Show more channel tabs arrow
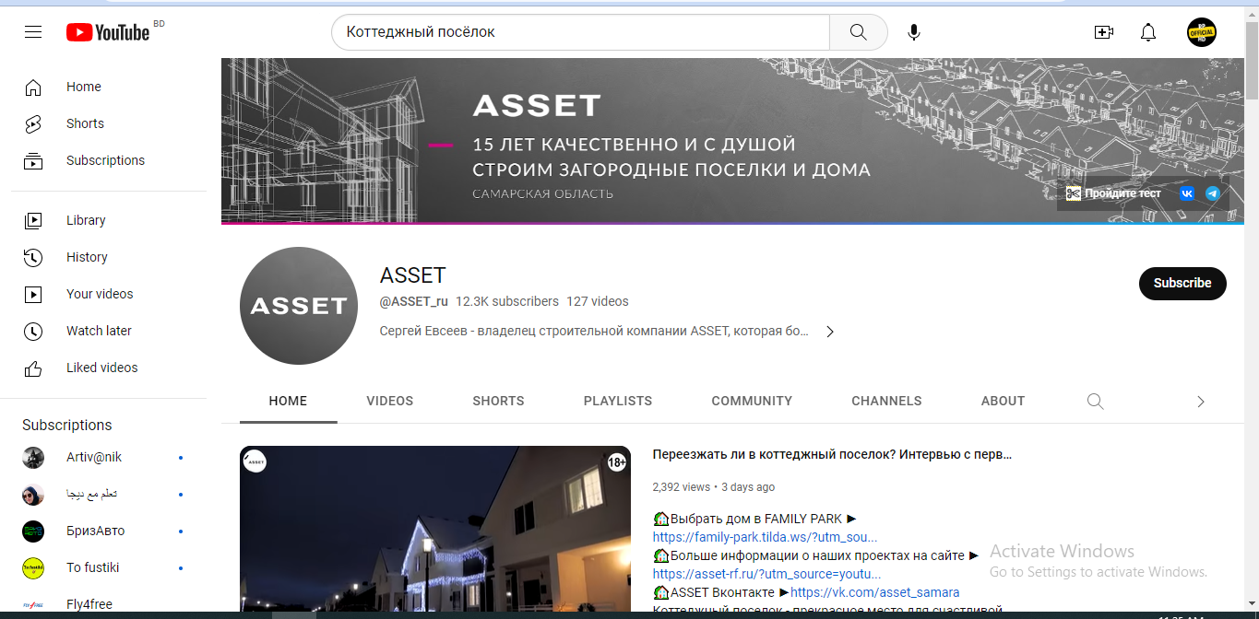Image resolution: width=1259 pixels, height=619 pixels. (x=1200, y=402)
